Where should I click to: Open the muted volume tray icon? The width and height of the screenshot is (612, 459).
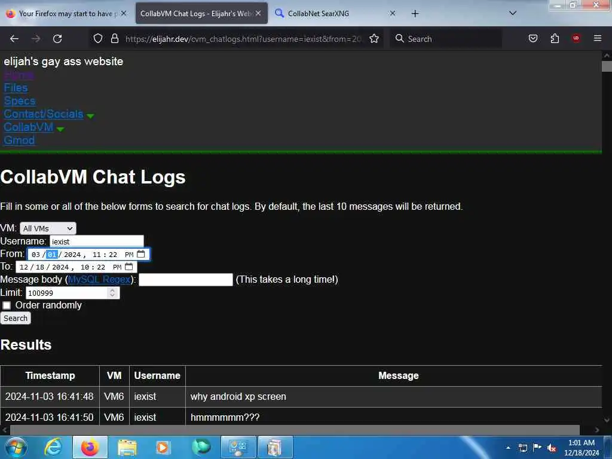(x=552, y=448)
